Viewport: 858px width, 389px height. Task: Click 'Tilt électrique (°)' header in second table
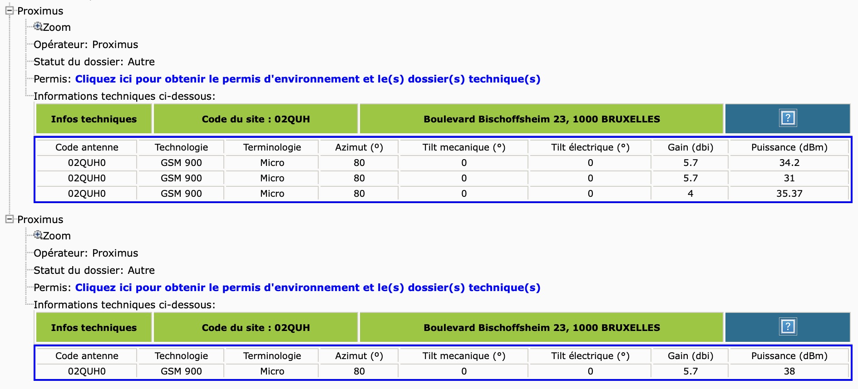click(x=590, y=355)
